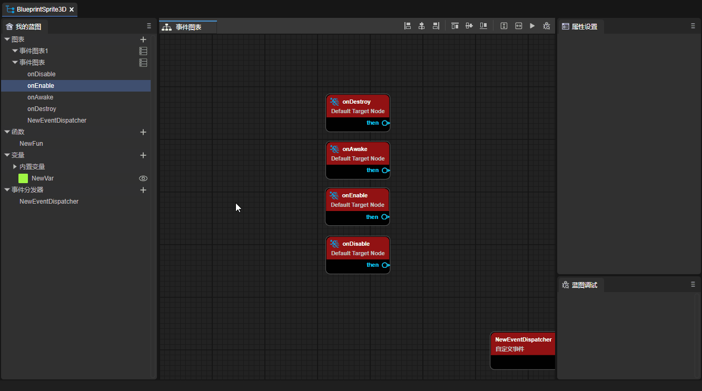
Task: Select the 我的蓝图 panel tab
Action: click(x=24, y=26)
